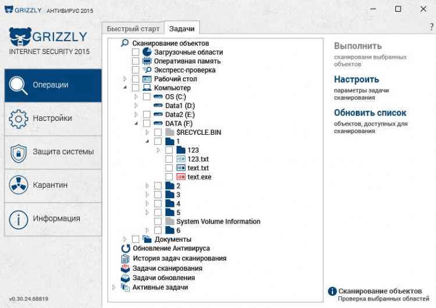Expand the Data1 (D:) drive

pos(136,106)
